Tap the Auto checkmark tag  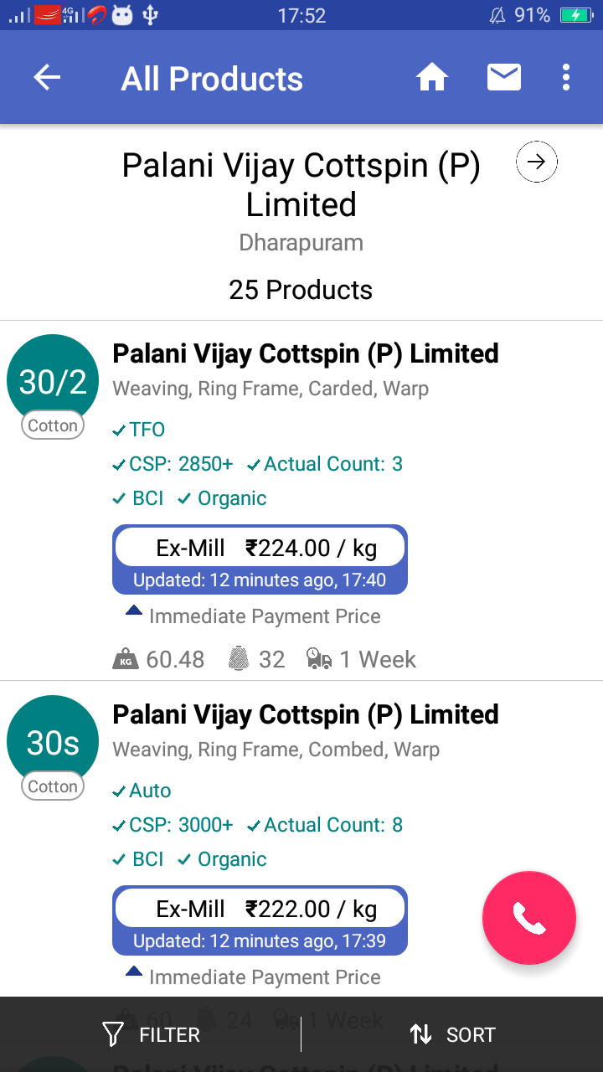point(142,791)
